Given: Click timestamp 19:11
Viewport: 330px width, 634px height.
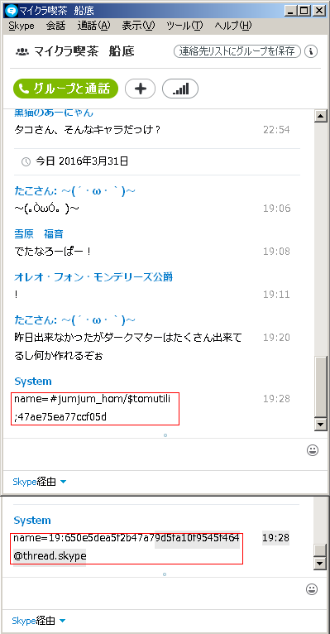Looking at the screenshot, I should 277,295.
